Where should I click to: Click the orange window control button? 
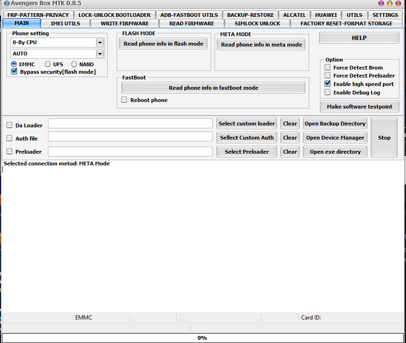tap(390, 3)
